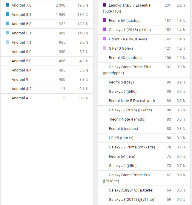Select the Android 4.3 row

point(47,98)
